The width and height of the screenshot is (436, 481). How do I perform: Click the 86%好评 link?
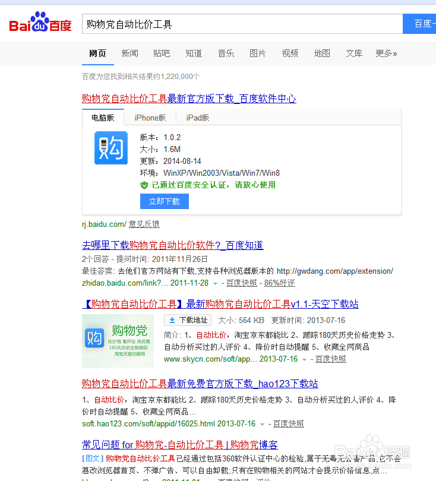tap(280, 283)
